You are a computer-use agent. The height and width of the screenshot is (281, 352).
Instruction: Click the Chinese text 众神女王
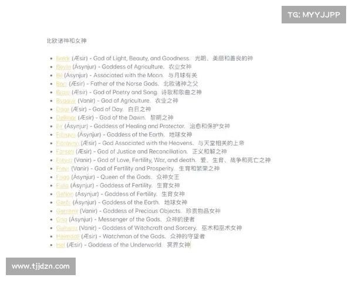point(168,177)
